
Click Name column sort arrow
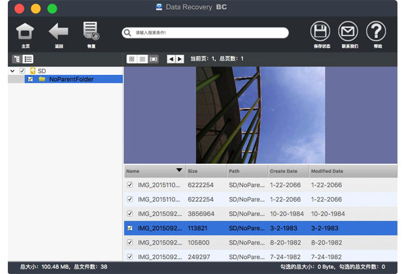point(179,170)
